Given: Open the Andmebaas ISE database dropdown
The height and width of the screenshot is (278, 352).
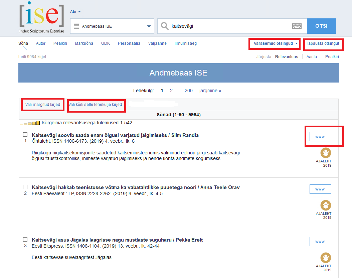Looking at the screenshot, I should tap(112, 26).
